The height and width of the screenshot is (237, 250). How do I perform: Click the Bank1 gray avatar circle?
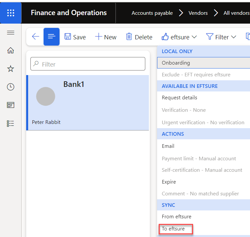45,96
